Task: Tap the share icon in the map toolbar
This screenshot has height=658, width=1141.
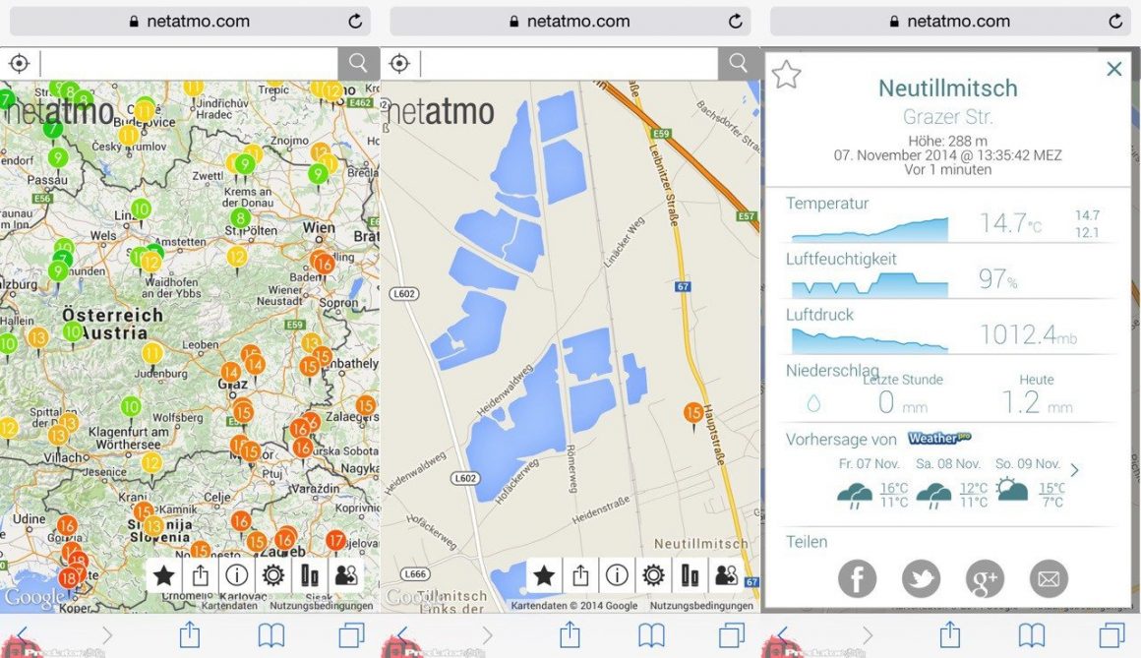Action: [x=580, y=575]
